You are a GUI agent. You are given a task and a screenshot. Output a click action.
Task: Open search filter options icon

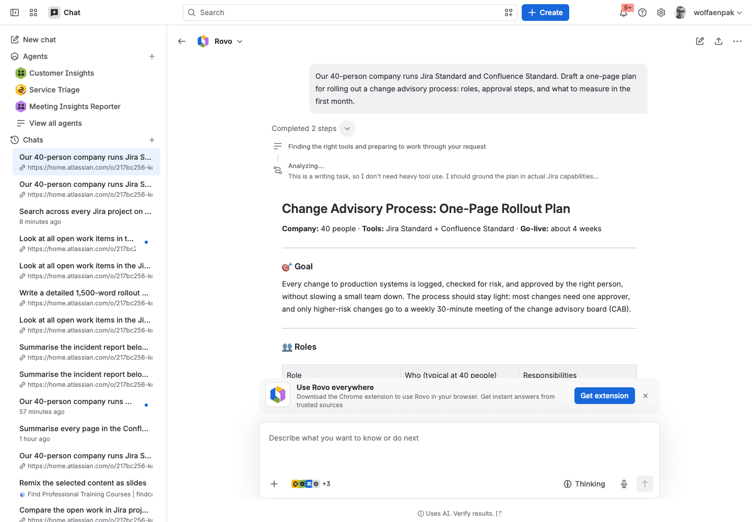click(x=508, y=13)
